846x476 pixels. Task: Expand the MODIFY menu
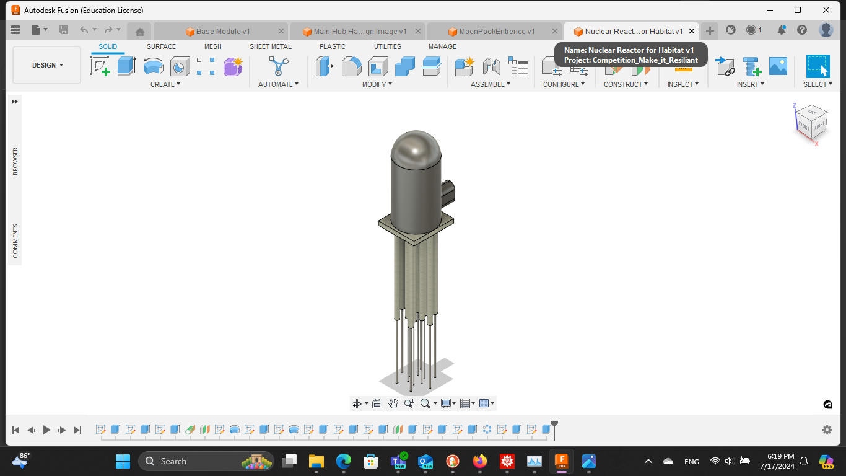(x=377, y=84)
